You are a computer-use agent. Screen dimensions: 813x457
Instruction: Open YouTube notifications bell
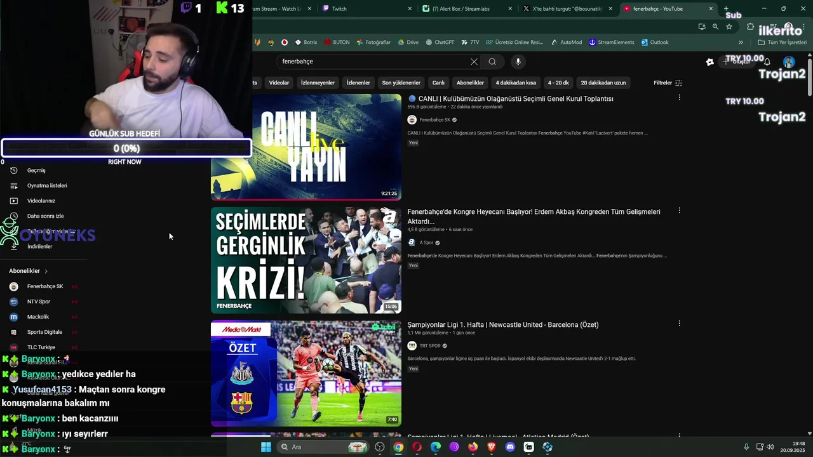pos(767,62)
